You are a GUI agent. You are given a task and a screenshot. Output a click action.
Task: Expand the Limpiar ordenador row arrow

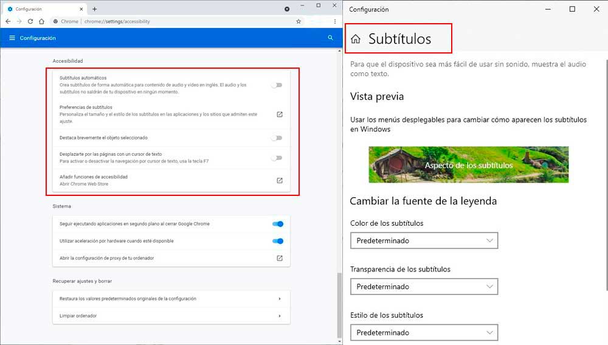280,316
